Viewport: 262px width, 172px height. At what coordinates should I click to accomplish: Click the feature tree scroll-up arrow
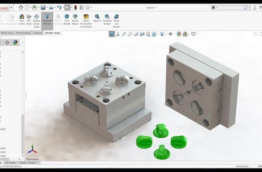click(x=23, y=52)
